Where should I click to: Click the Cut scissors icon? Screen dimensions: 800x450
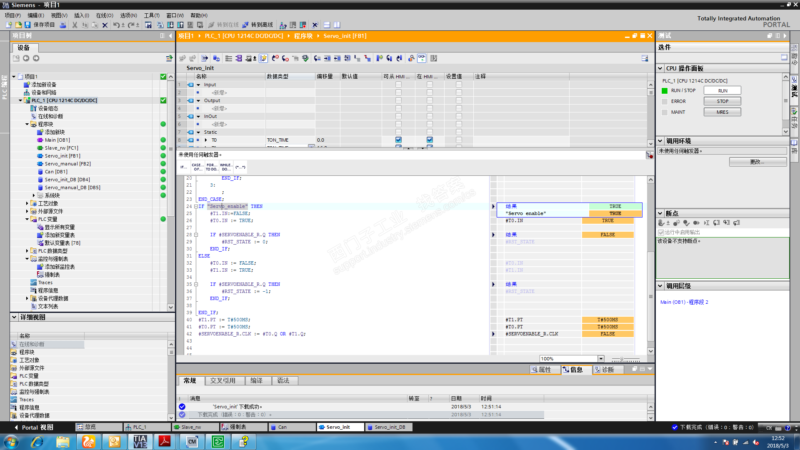75,25
